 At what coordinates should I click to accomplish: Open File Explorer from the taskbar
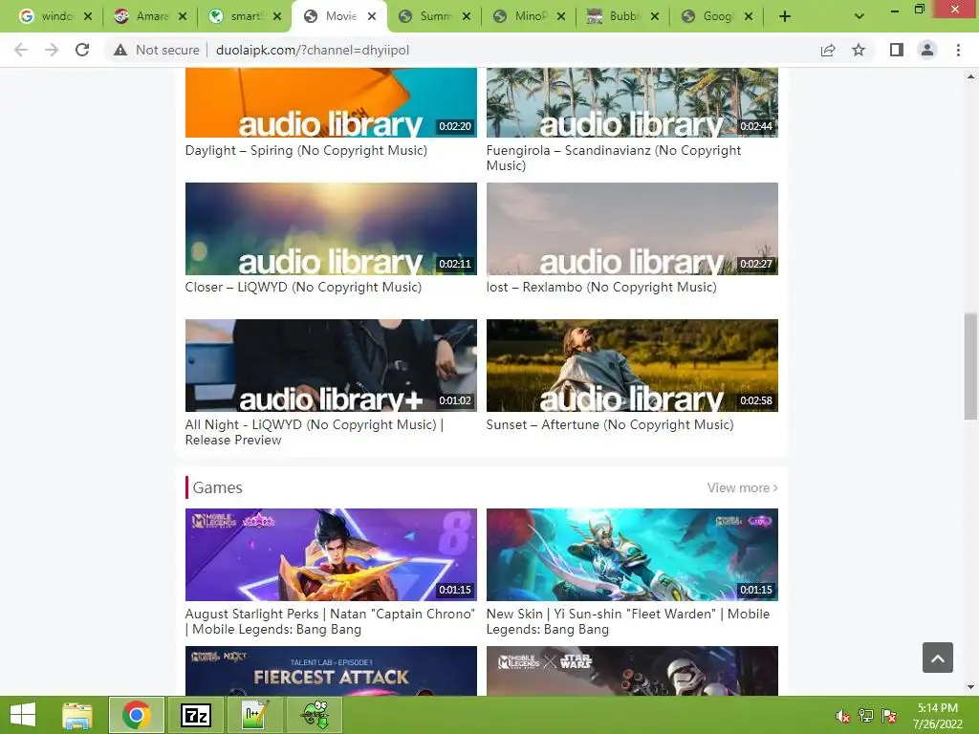point(77,715)
